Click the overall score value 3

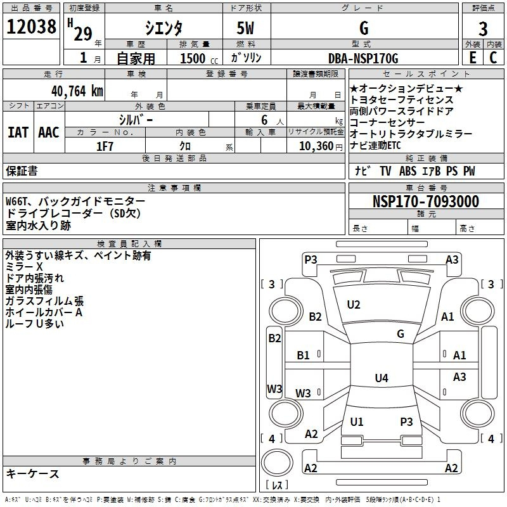[483, 29]
